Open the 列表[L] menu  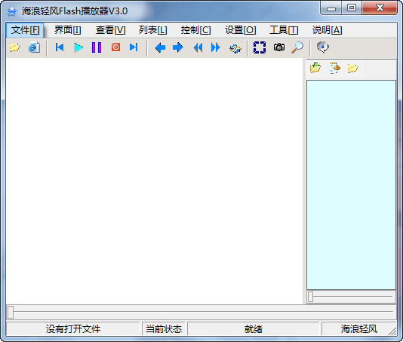pos(153,30)
